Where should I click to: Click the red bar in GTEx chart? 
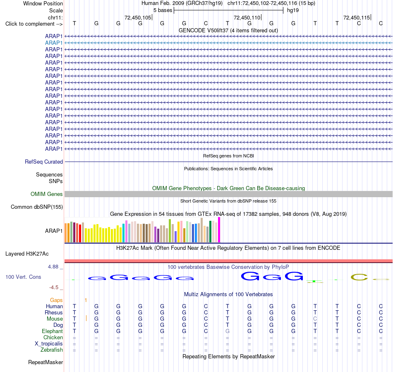coord(80,234)
